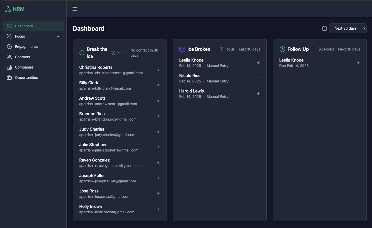This screenshot has height=228, width=372.
Task: Toggle Focus filter on the Break the ice card
Action: (x=119, y=53)
